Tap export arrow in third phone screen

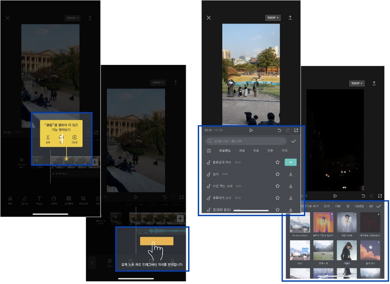coord(290,18)
